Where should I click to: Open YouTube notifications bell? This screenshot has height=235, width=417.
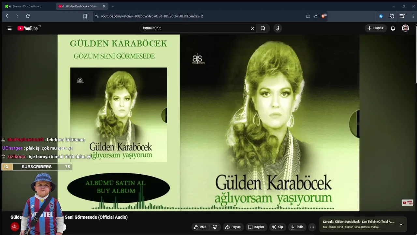393,28
